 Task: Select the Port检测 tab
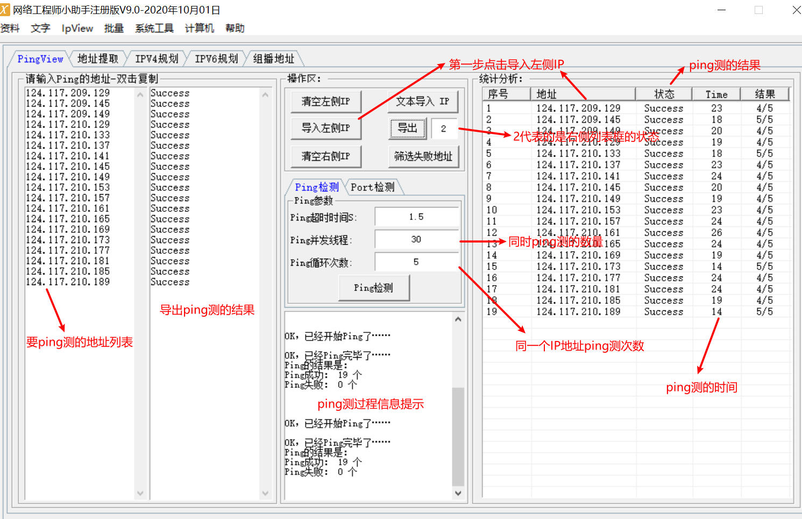tap(373, 187)
